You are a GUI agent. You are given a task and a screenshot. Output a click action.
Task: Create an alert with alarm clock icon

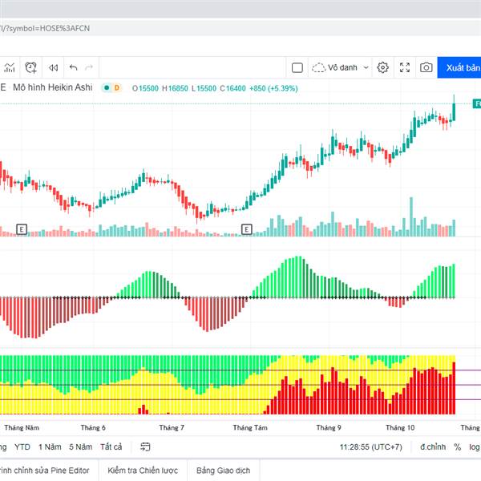click(31, 67)
